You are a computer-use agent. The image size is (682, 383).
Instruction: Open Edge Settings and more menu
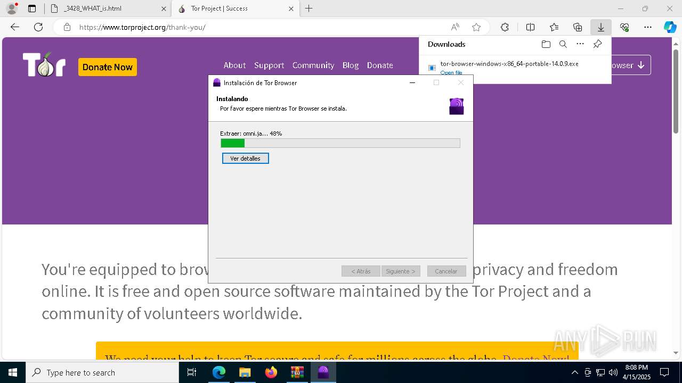pyautogui.click(x=648, y=27)
